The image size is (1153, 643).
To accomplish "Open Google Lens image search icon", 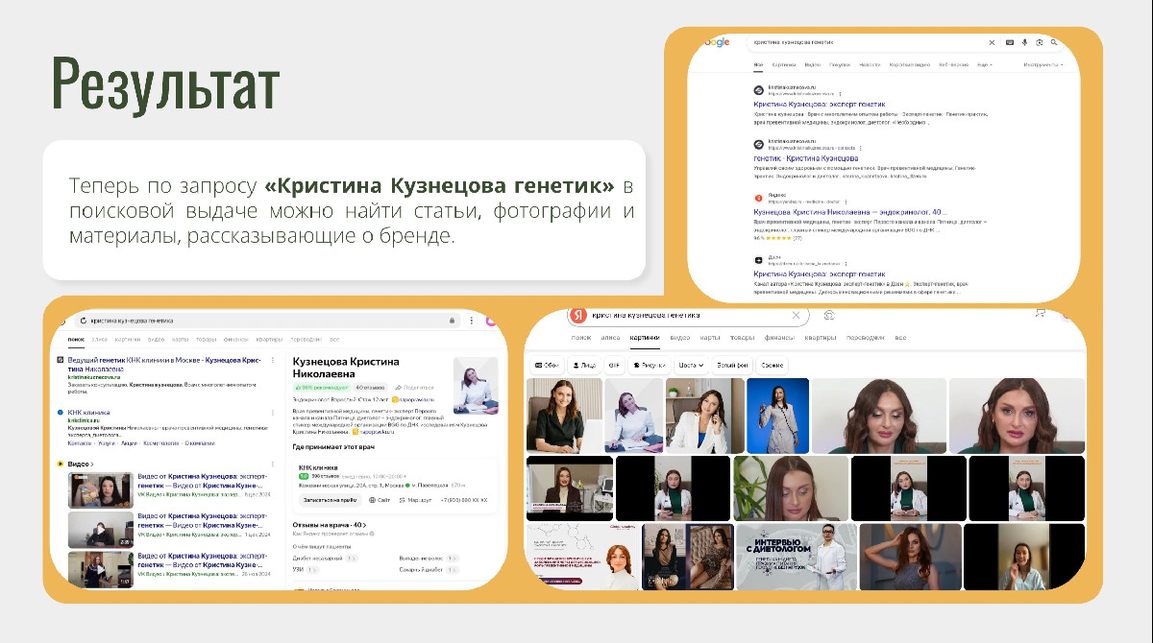I will pos(1040,42).
